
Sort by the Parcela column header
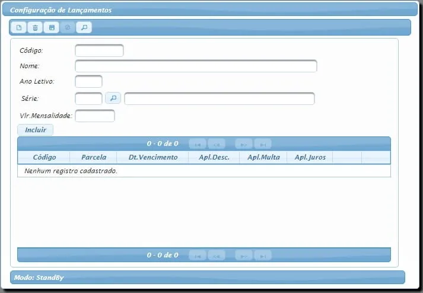coord(94,157)
